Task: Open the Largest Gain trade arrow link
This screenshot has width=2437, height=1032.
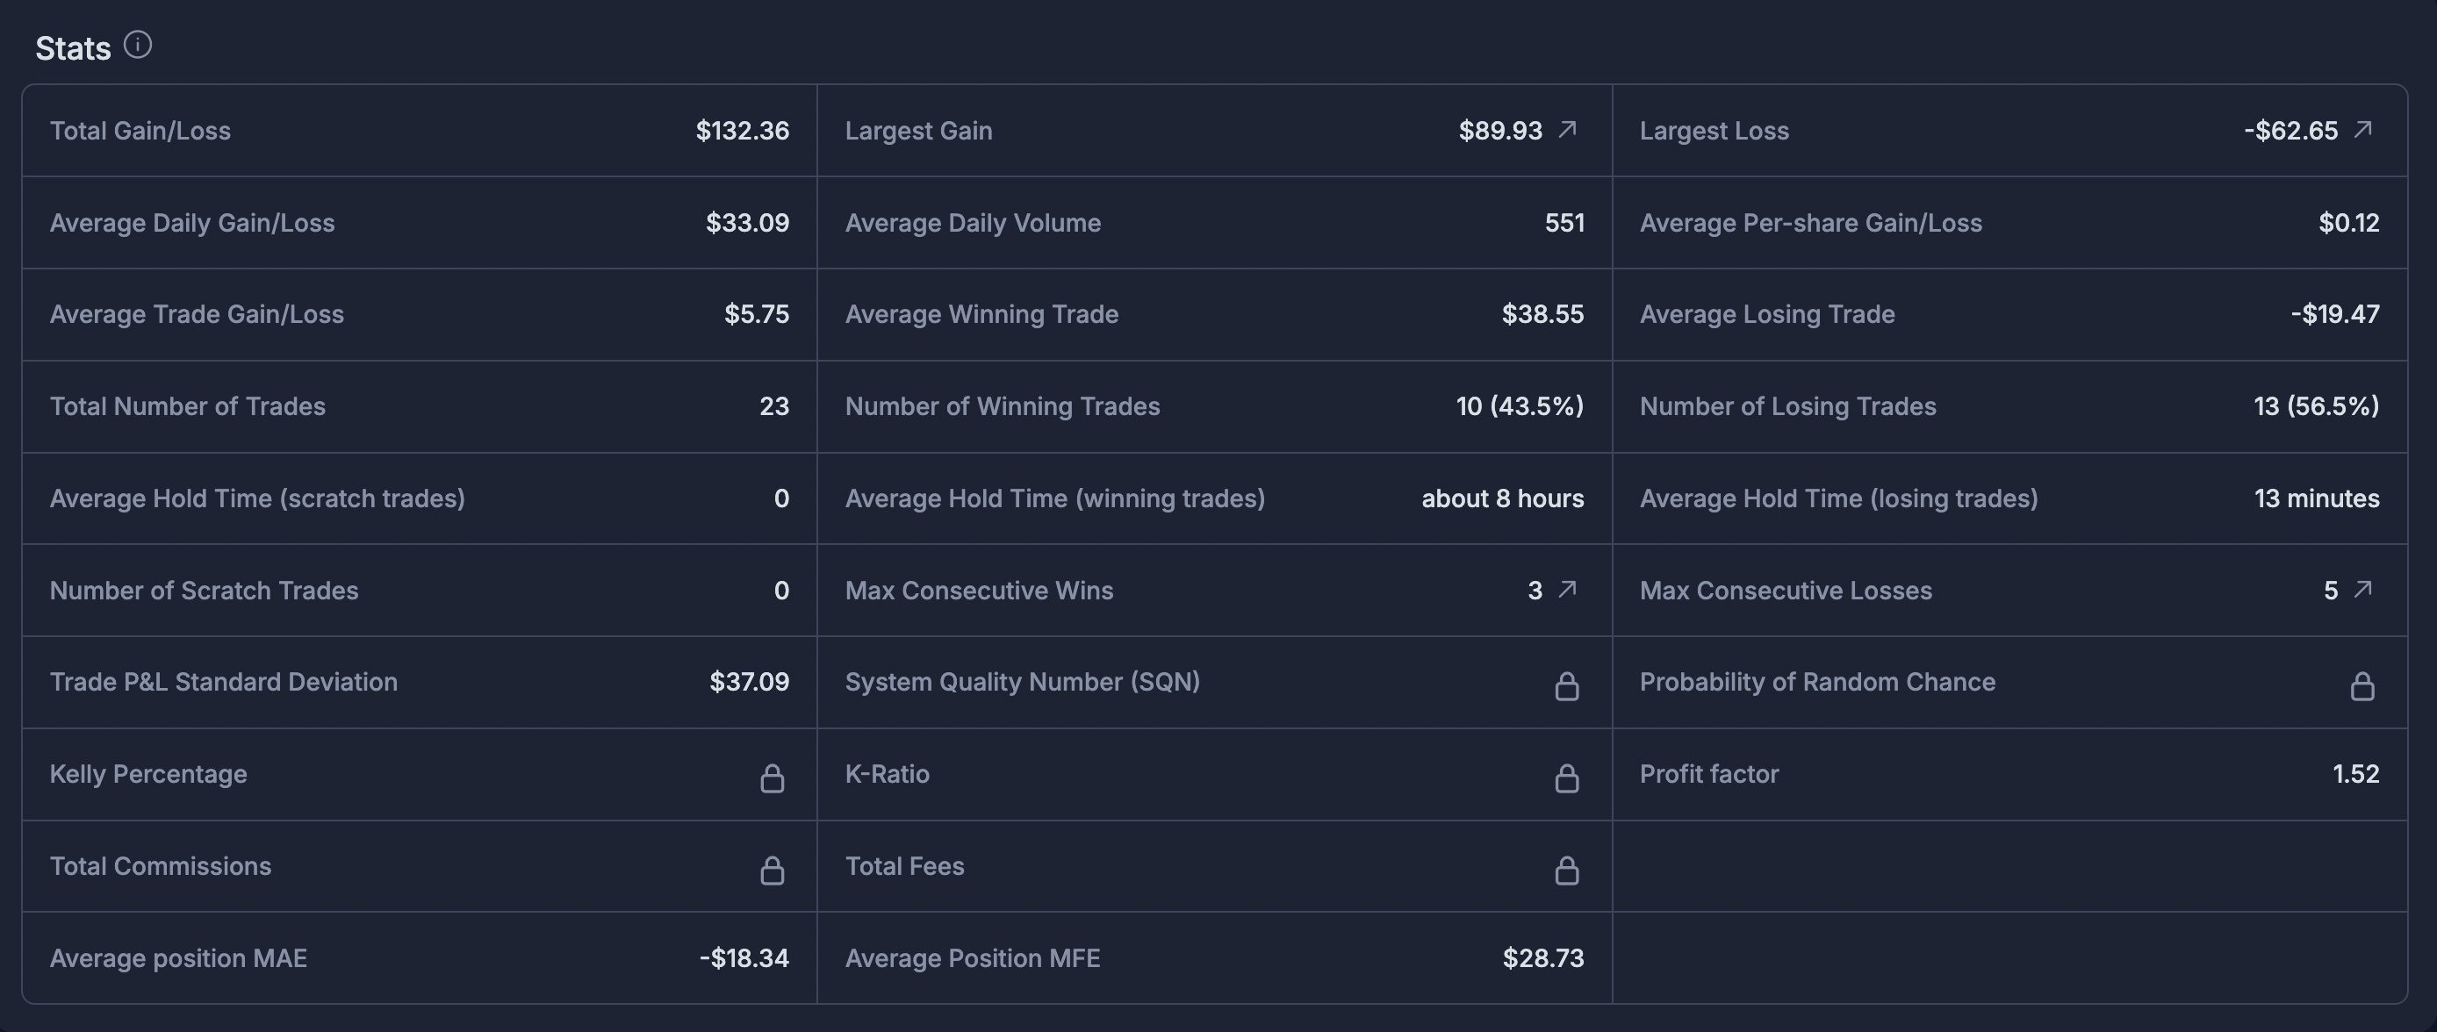Action: coord(1568,130)
